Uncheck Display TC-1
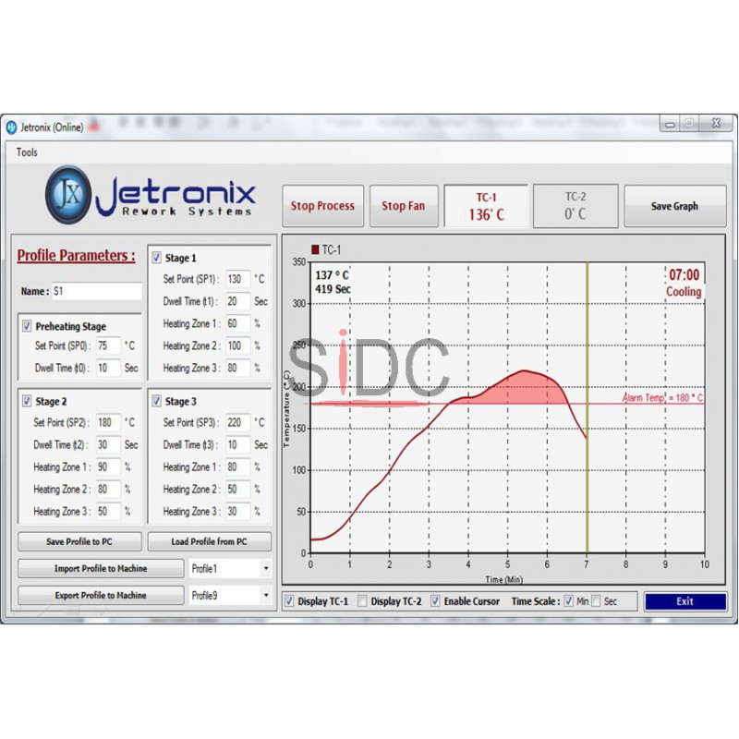This screenshot has height=739, width=739. [289, 601]
